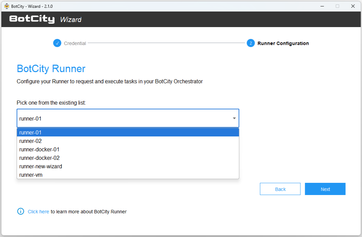Select runner-01 from the dropdown list

pyautogui.click(x=128, y=132)
